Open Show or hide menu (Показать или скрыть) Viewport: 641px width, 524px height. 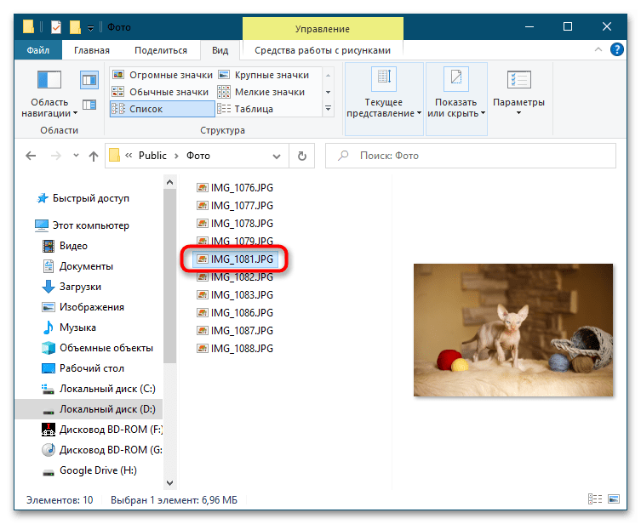click(x=456, y=99)
